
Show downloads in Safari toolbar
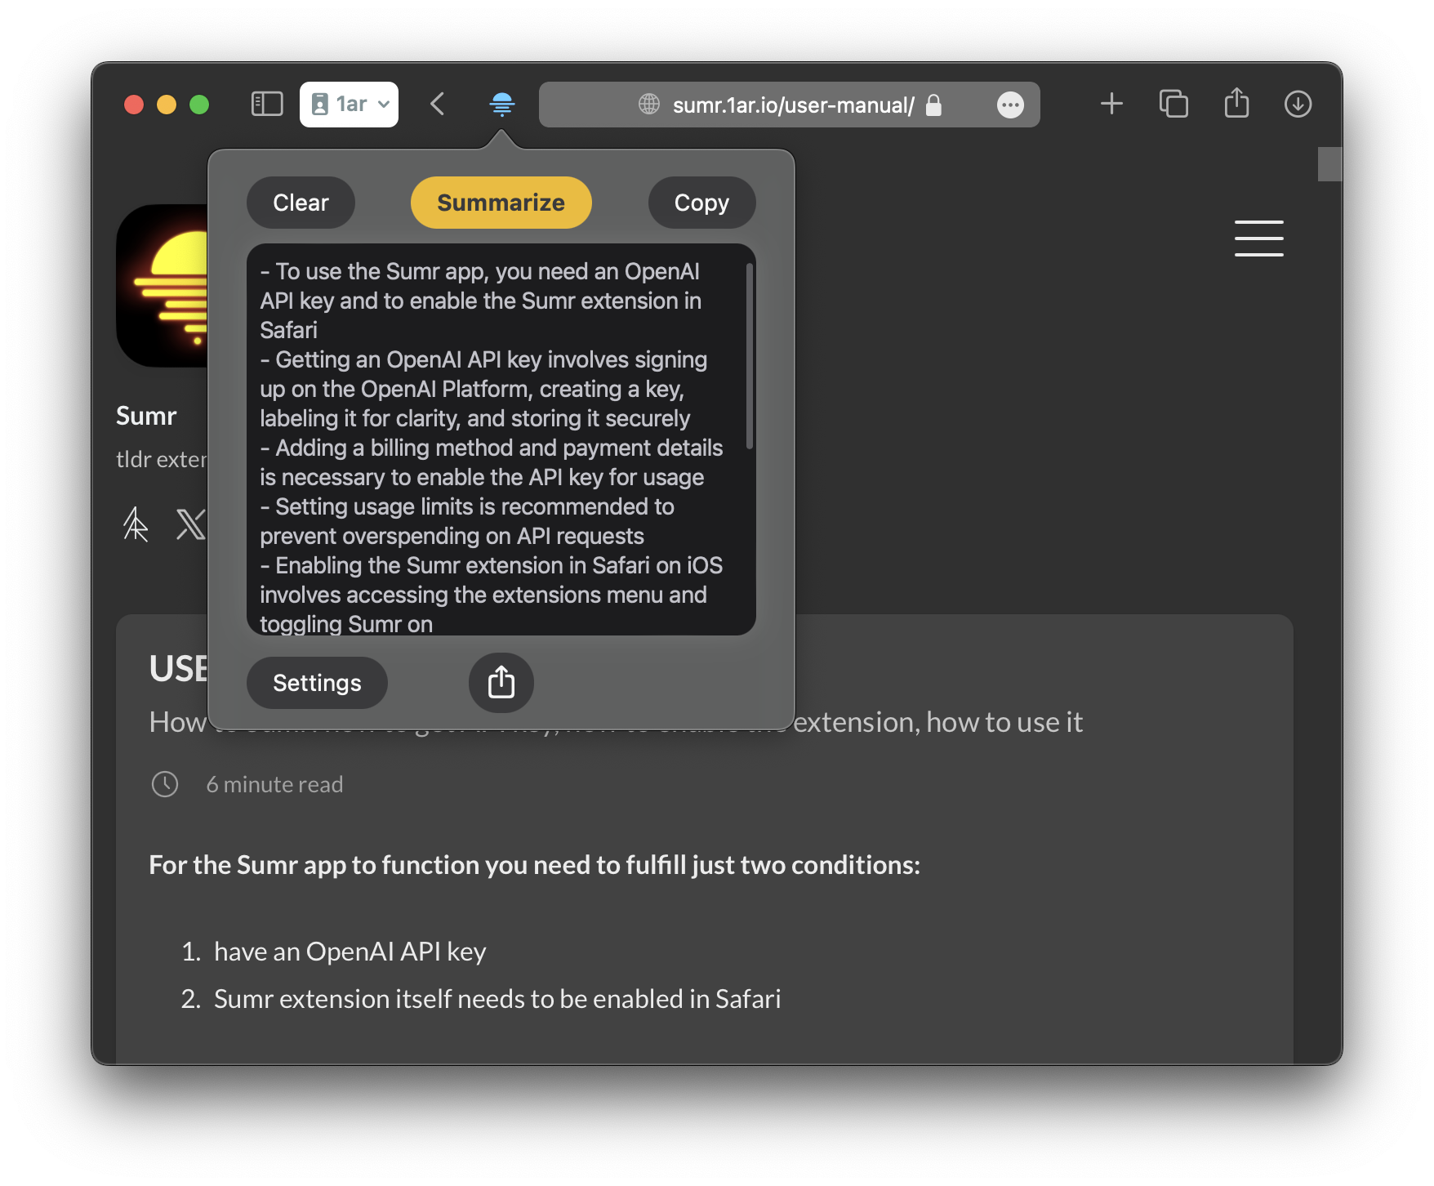point(1298,104)
